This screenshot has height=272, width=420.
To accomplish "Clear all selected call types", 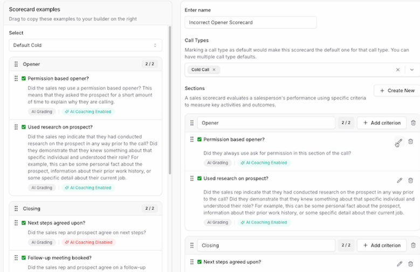I will point(398,70).
